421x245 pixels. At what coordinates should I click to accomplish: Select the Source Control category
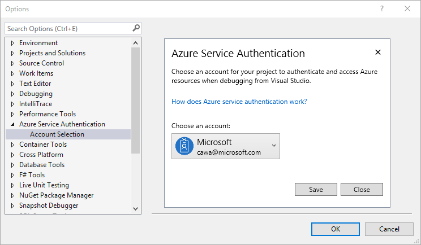coord(42,63)
